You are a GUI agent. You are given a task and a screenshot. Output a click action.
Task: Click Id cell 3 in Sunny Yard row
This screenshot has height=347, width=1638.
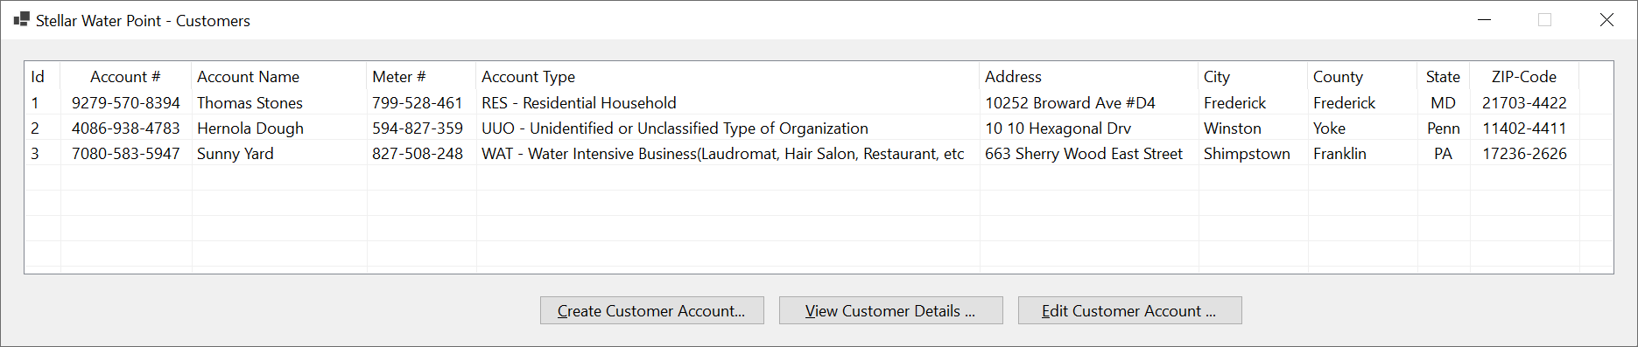(35, 153)
